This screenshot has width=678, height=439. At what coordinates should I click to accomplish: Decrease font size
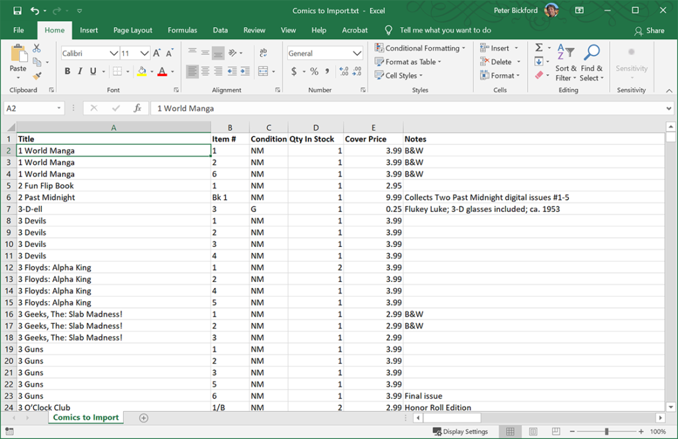pos(169,53)
